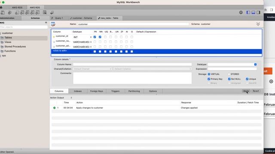This screenshot has height=154, width=275.
Task: Open the datatype selector in customer_ad row
Action: tap(91, 47)
